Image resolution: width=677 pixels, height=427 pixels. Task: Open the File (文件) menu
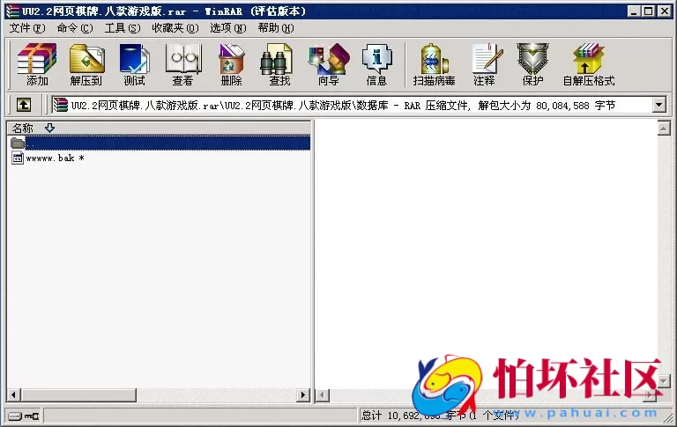(27, 28)
